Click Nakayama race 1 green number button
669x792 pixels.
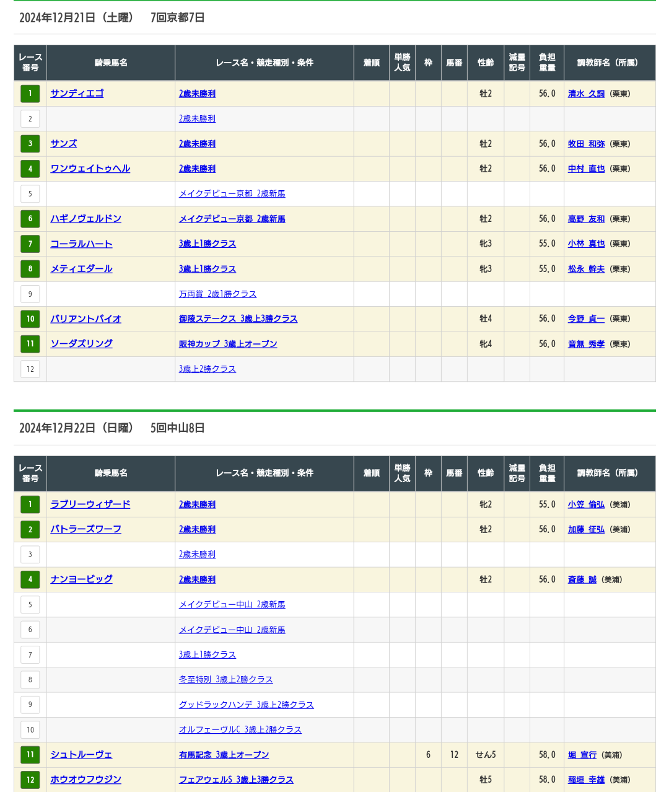pos(30,504)
